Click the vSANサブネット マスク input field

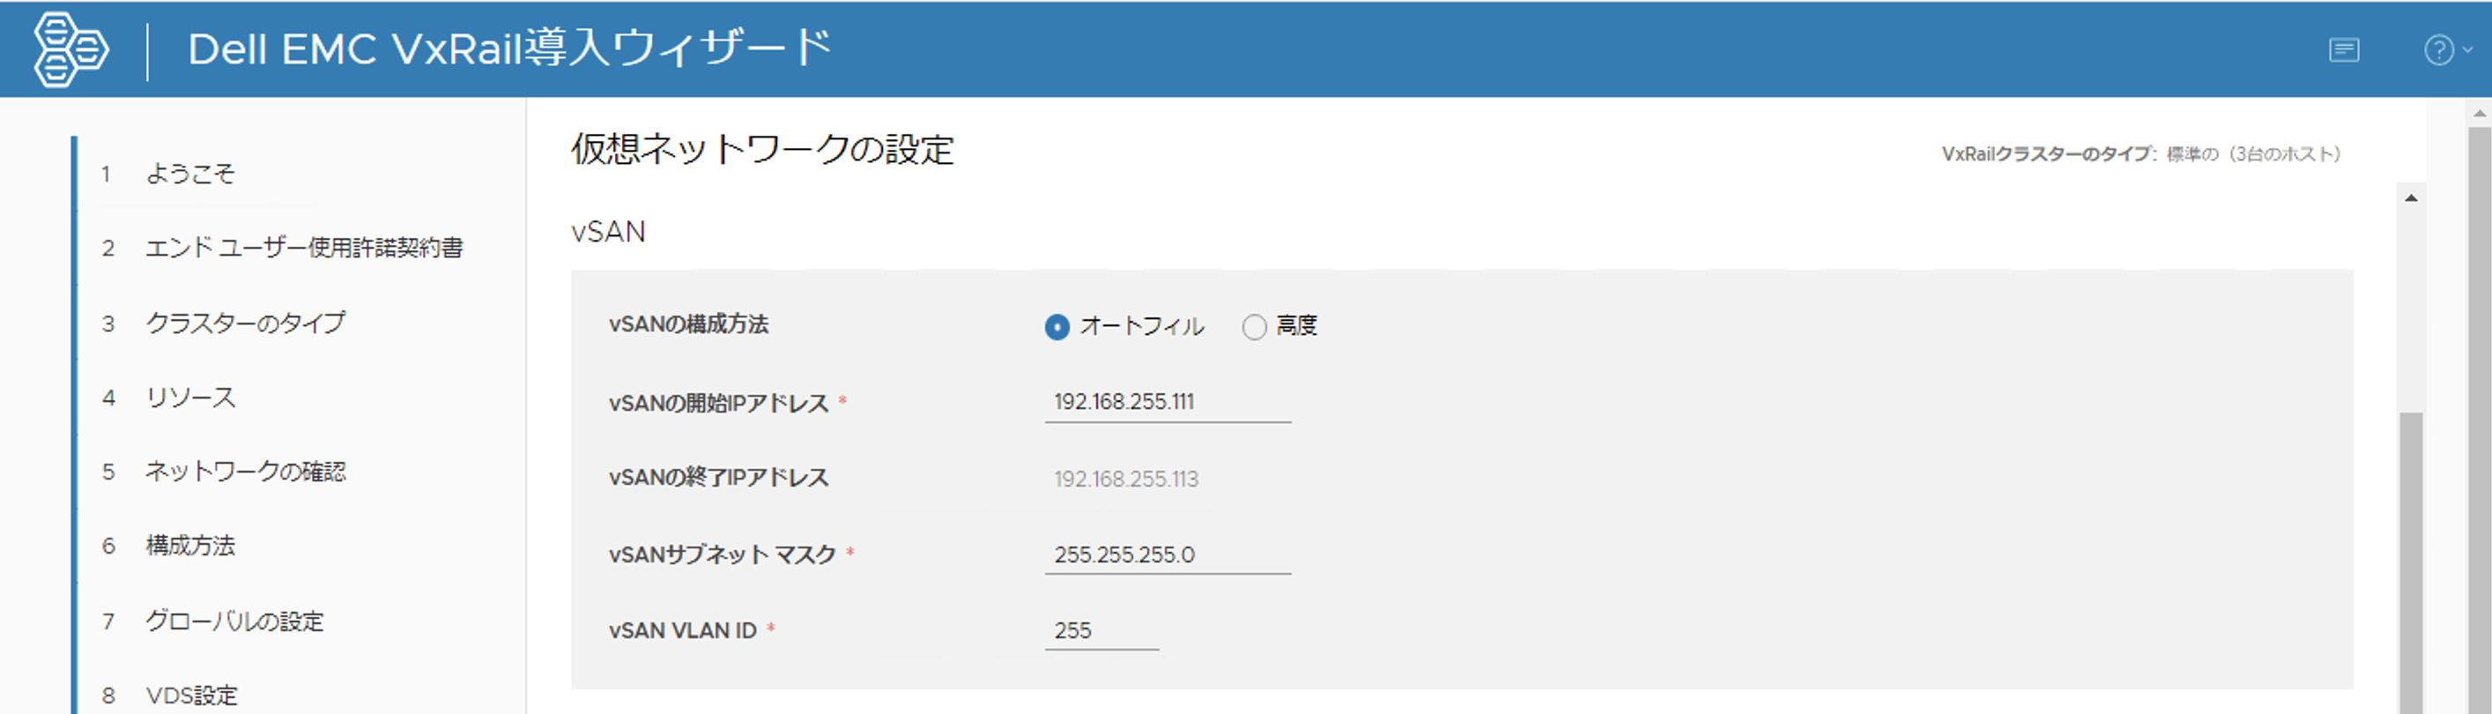pyautogui.click(x=1167, y=554)
